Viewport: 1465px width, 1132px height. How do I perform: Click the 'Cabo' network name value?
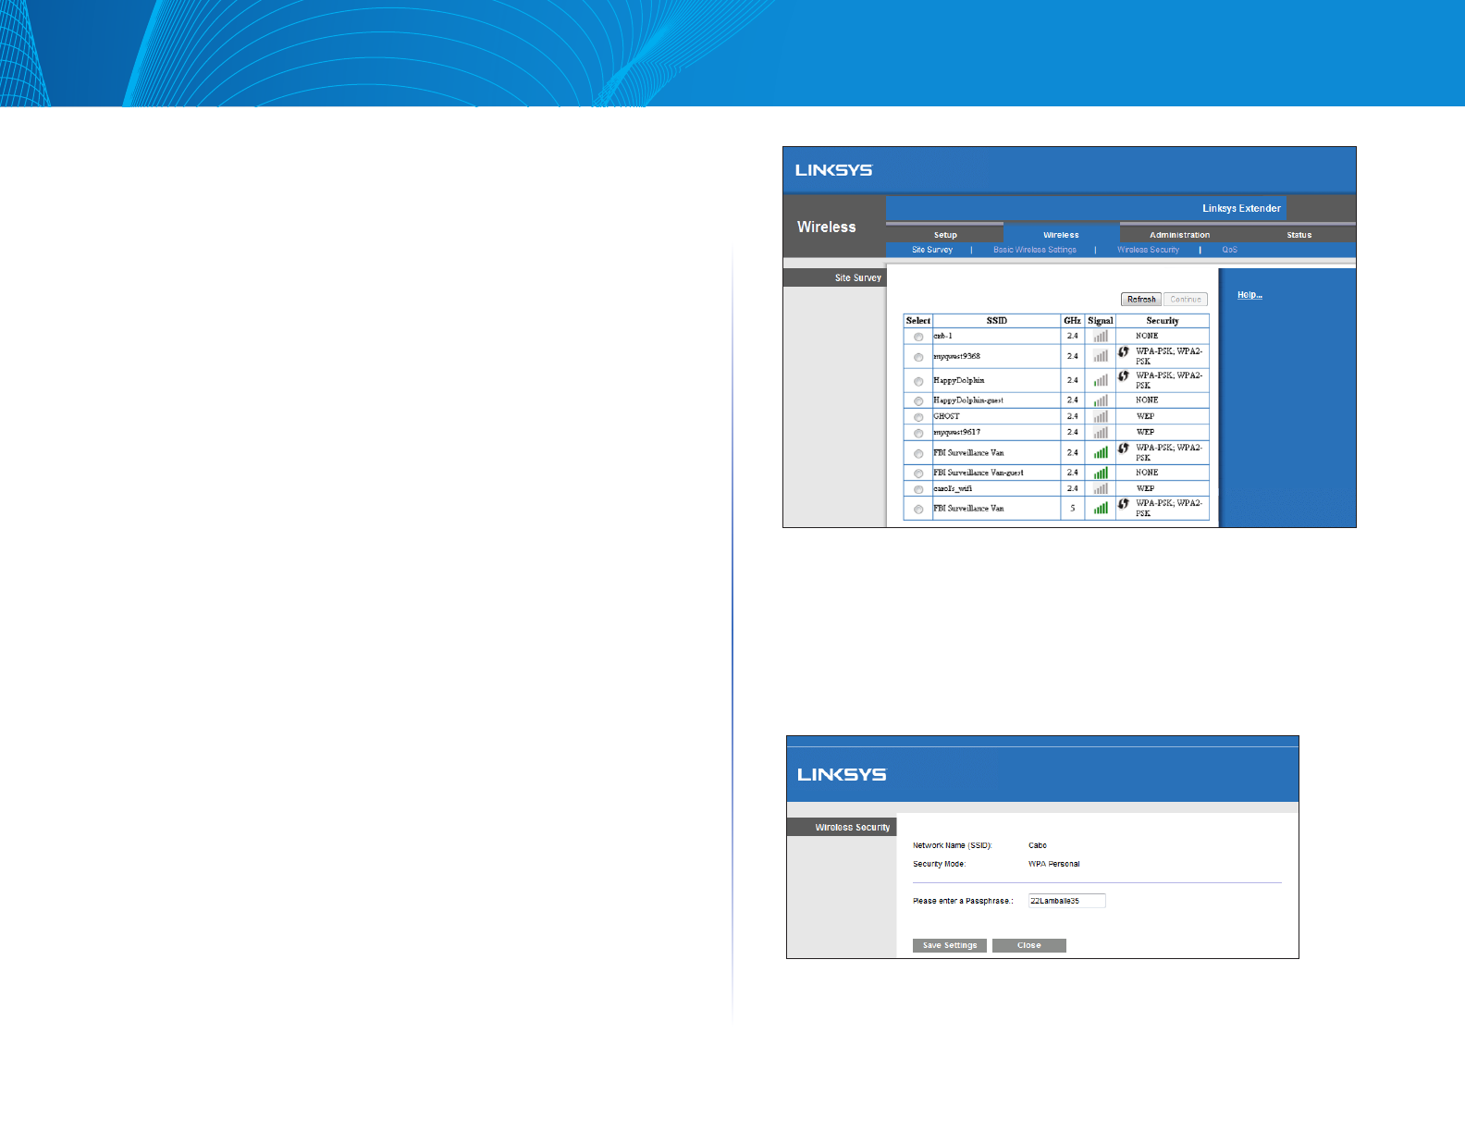1038,845
